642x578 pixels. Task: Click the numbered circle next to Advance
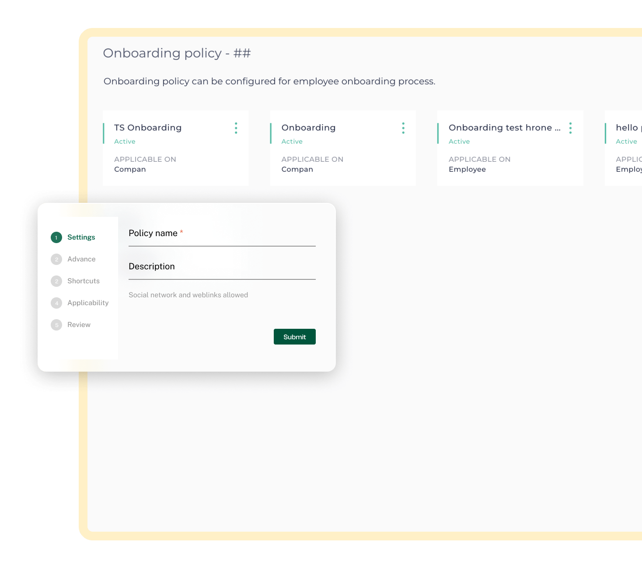click(x=56, y=259)
